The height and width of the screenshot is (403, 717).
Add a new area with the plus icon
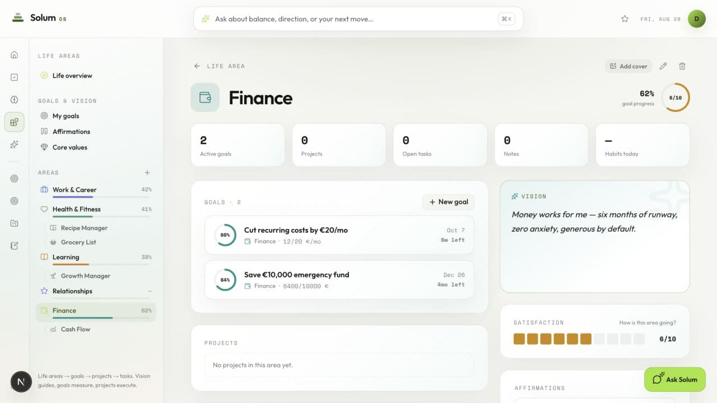147,173
